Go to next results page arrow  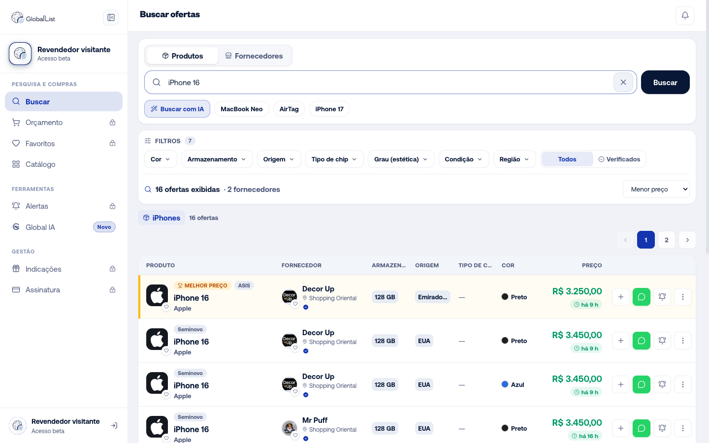(687, 240)
